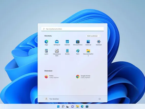The image size is (145, 109).
Task: Open Muistio notepad app
Action: [67, 52]
